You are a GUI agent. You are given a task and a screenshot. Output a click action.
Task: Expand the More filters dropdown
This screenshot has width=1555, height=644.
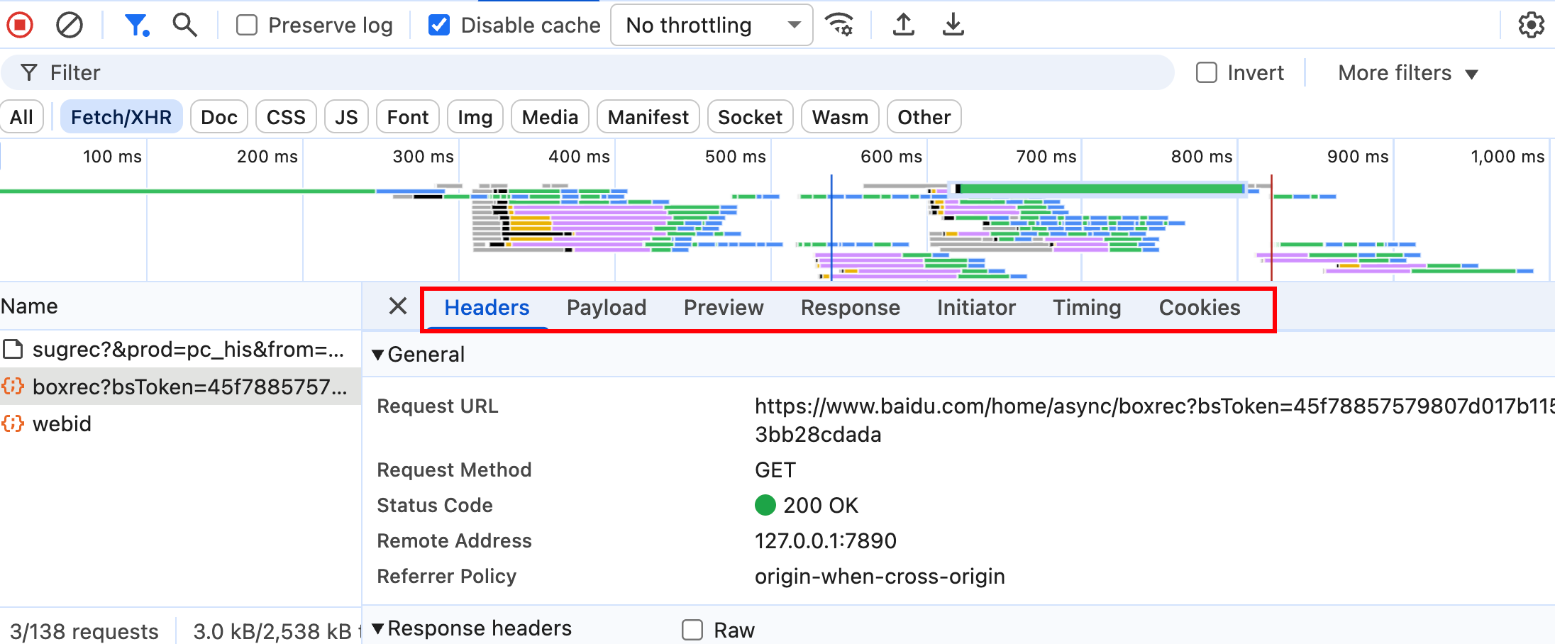(1407, 73)
